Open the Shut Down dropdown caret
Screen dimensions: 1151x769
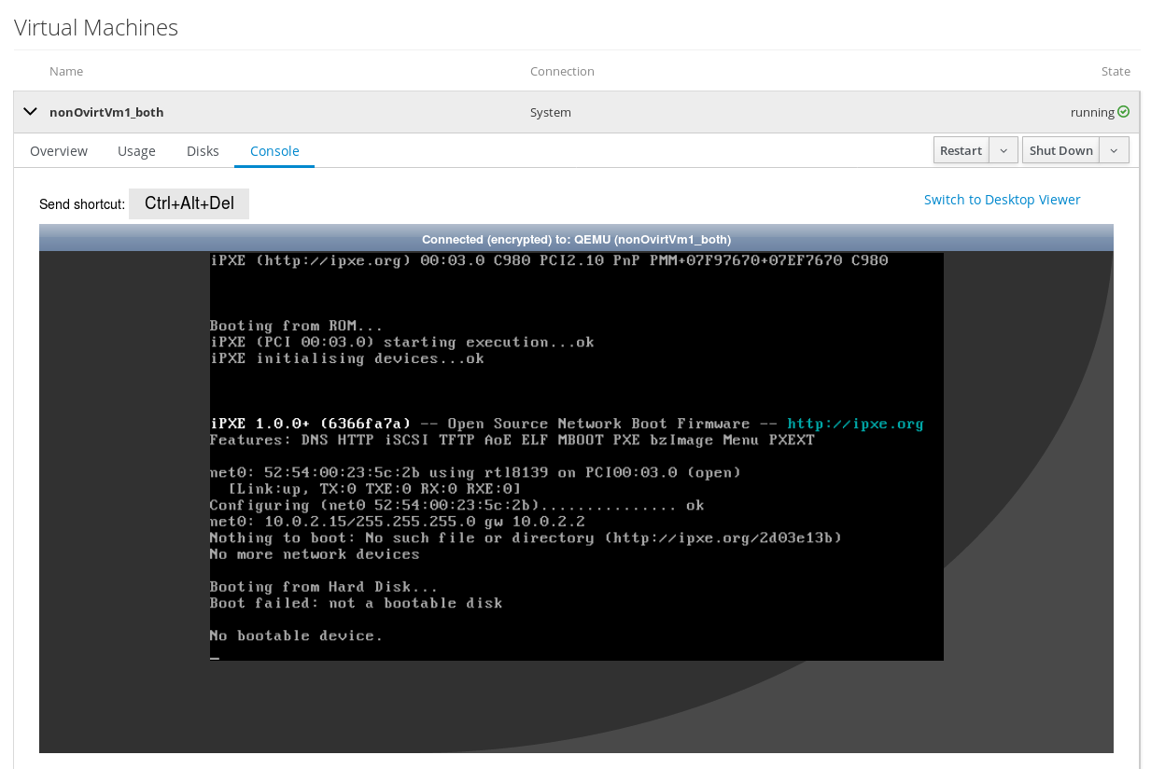1114,150
